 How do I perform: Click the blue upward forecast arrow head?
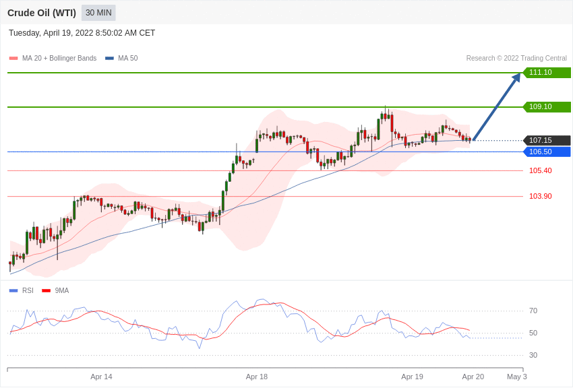tap(516, 78)
